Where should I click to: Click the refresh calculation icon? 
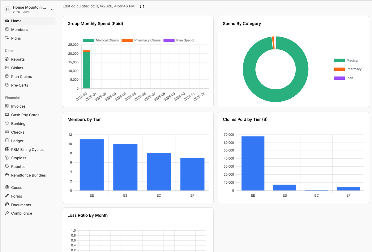click(142, 6)
